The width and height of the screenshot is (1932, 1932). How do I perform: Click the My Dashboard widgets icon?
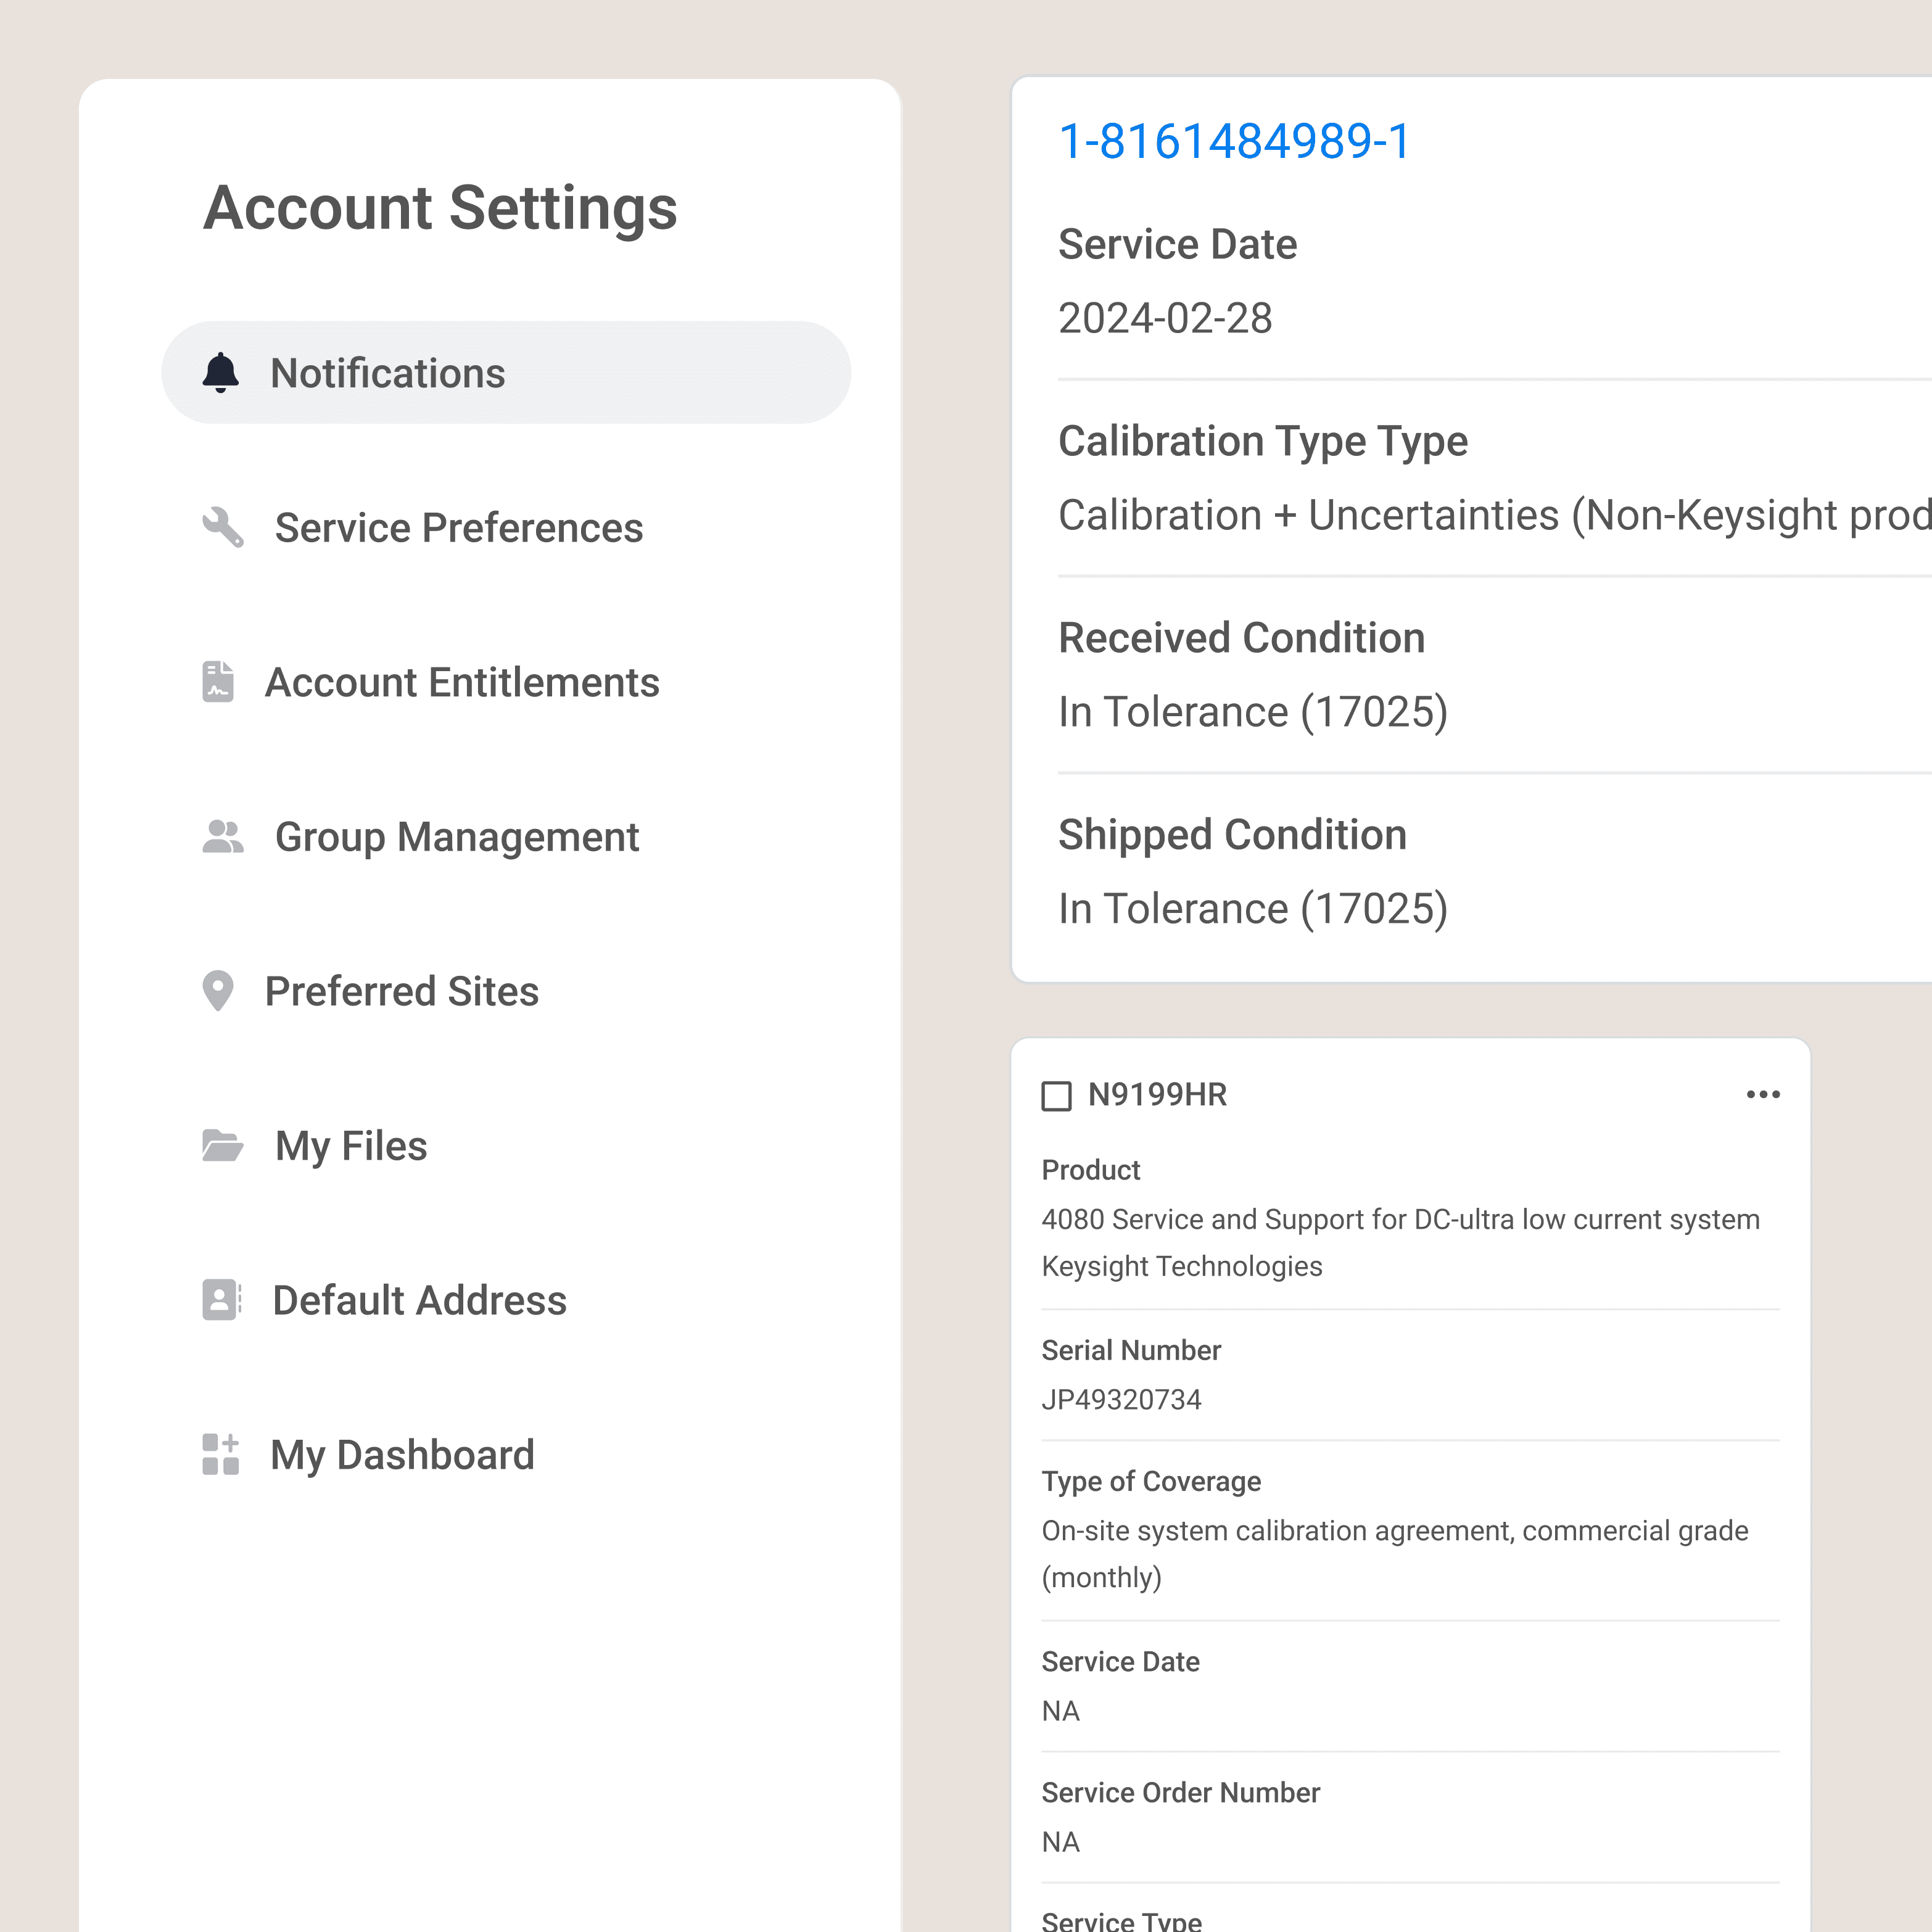coord(220,1455)
